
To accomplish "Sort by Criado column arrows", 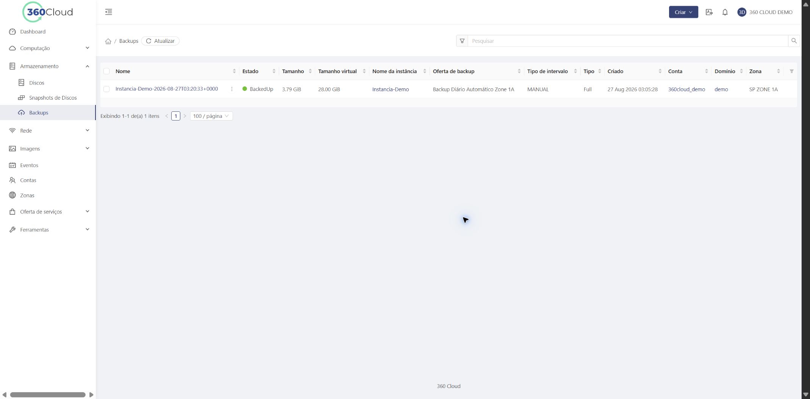I will (660, 71).
